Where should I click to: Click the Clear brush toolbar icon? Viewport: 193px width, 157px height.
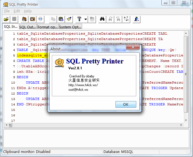click(x=69, y=19)
